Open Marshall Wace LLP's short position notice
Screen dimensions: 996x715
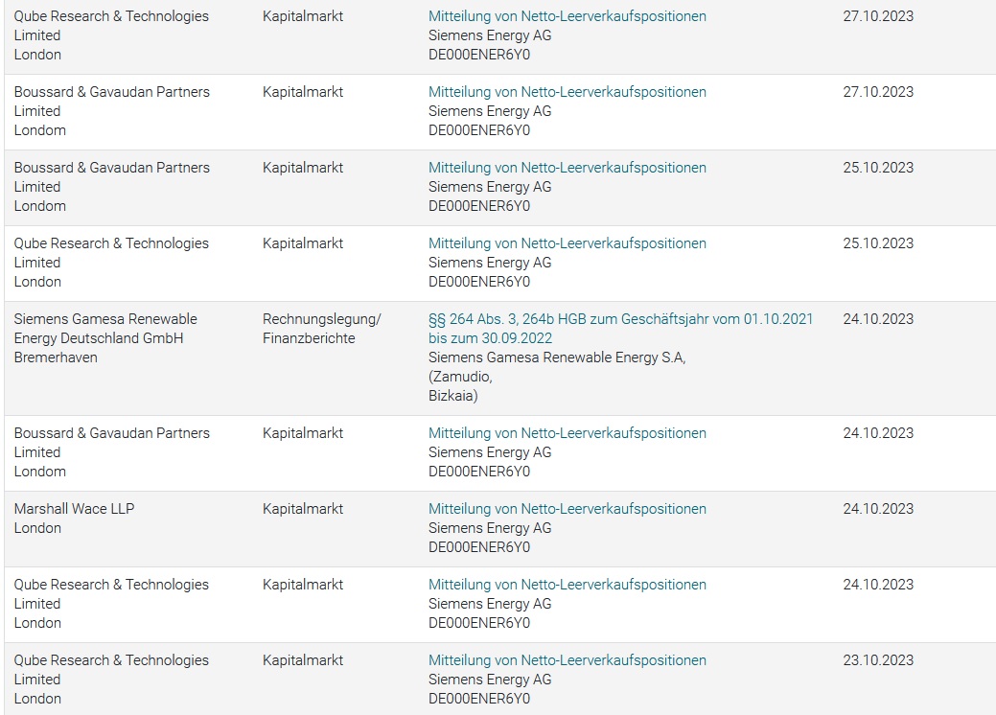[567, 509]
